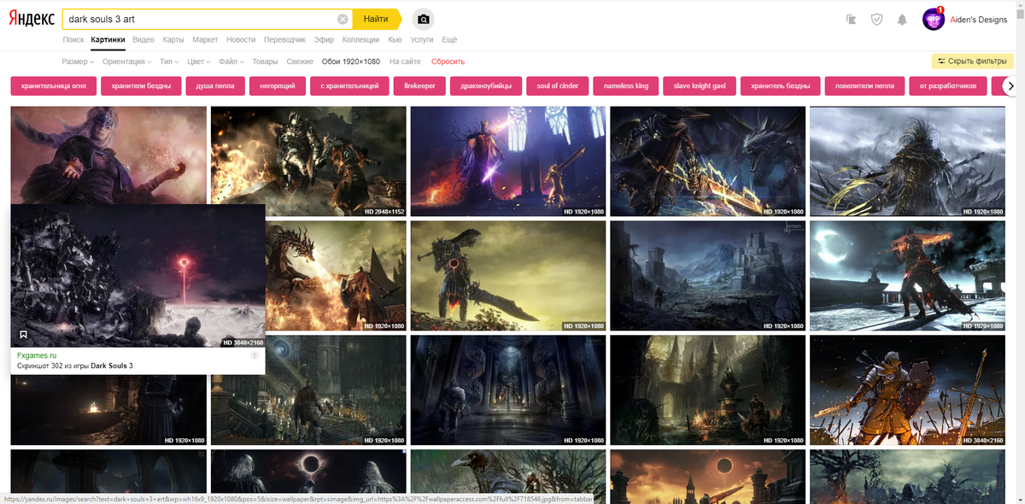1025x504 pixels.
Task: Show next suggestion chips with the arrow
Action: click(x=1010, y=85)
